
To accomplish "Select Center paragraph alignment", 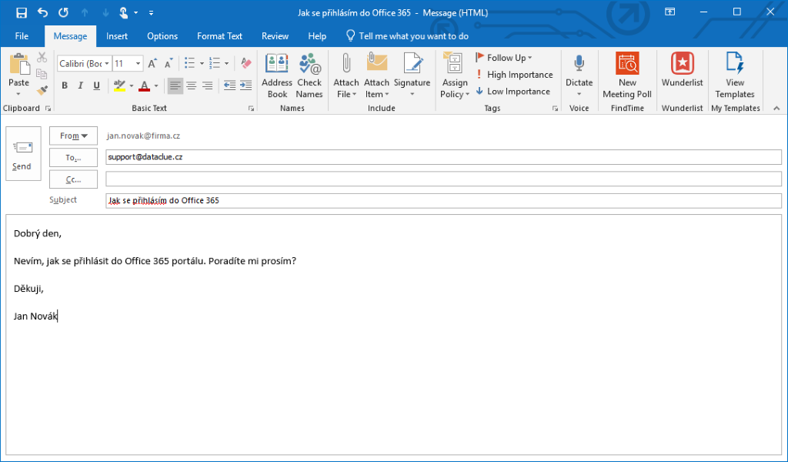I will click(x=192, y=86).
